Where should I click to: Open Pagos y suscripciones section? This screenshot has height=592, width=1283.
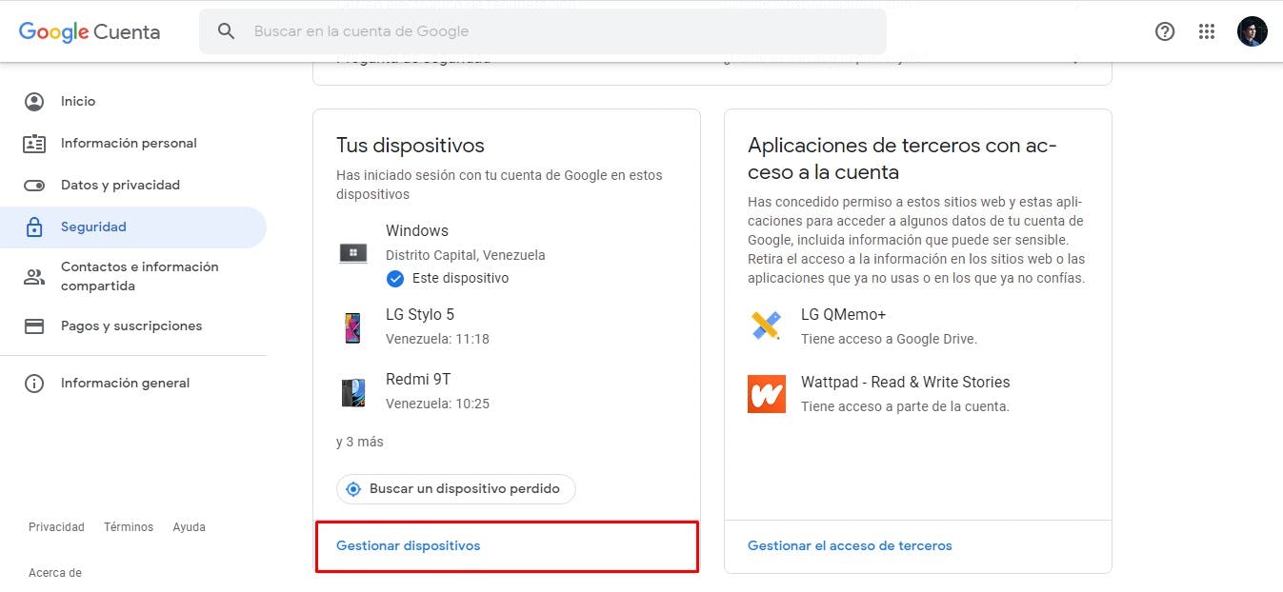130,326
